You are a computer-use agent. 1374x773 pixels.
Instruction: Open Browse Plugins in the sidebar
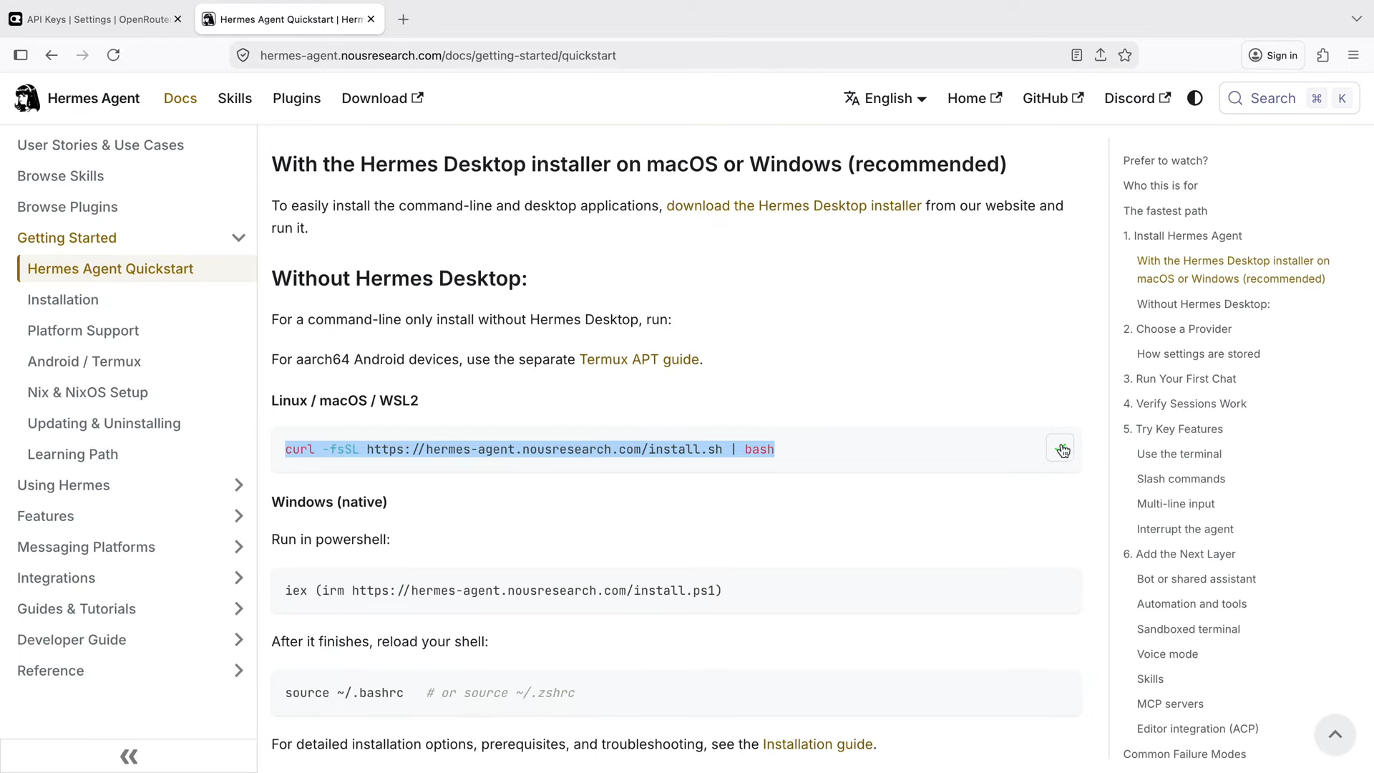point(67,207)
